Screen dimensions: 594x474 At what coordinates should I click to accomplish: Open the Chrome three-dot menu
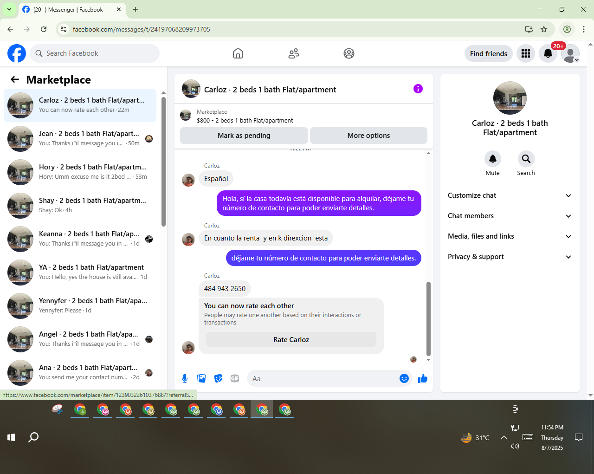(584, 29)
